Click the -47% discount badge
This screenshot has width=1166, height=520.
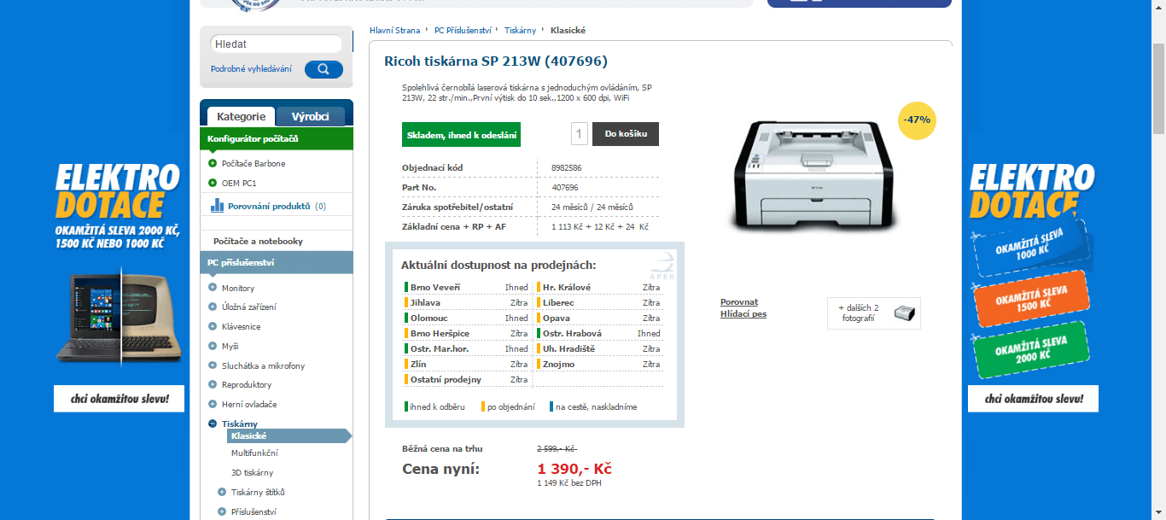pos(918,120)
